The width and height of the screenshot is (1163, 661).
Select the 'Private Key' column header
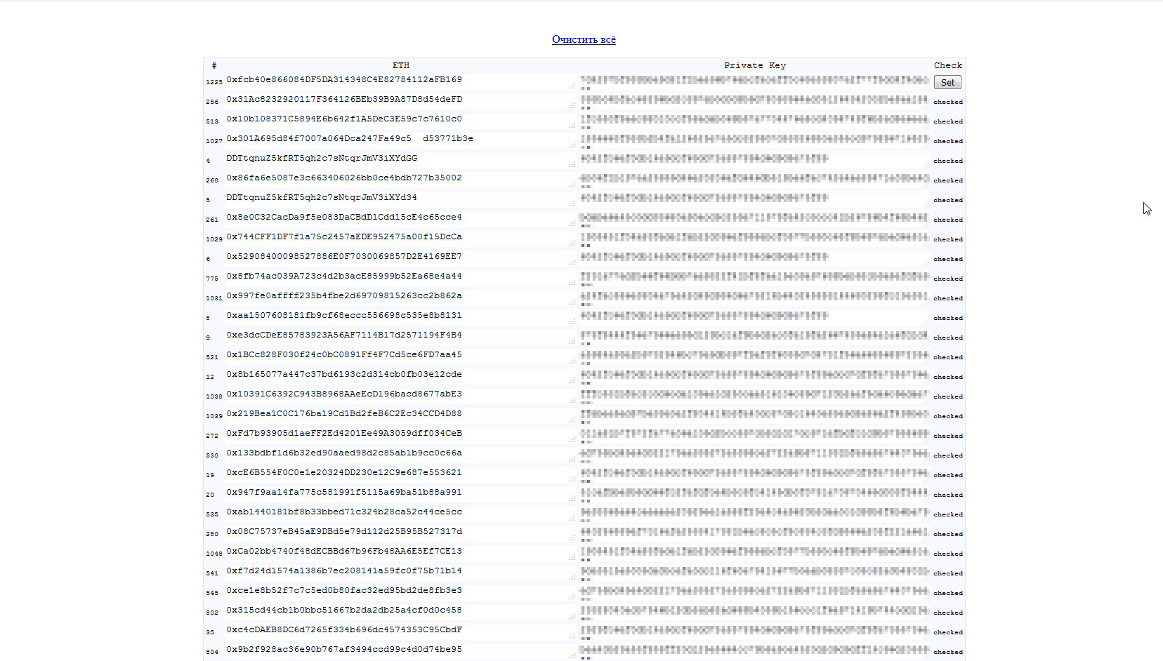755,65
